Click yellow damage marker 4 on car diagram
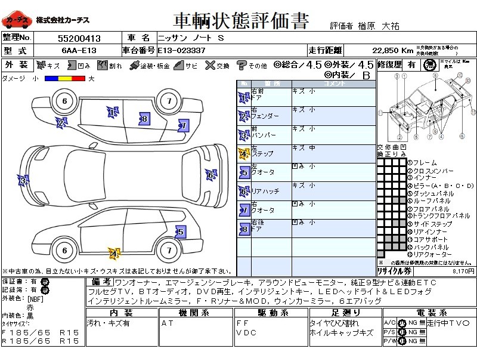 (x=113, y=253)
